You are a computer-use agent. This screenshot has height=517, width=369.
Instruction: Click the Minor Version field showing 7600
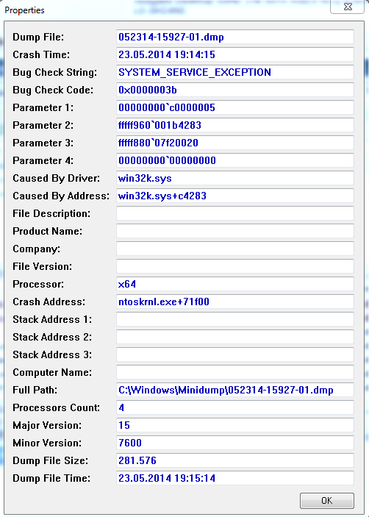[x=235, y=443]
